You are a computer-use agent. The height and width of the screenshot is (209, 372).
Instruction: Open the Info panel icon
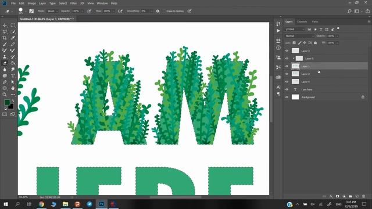click(278, 48)
